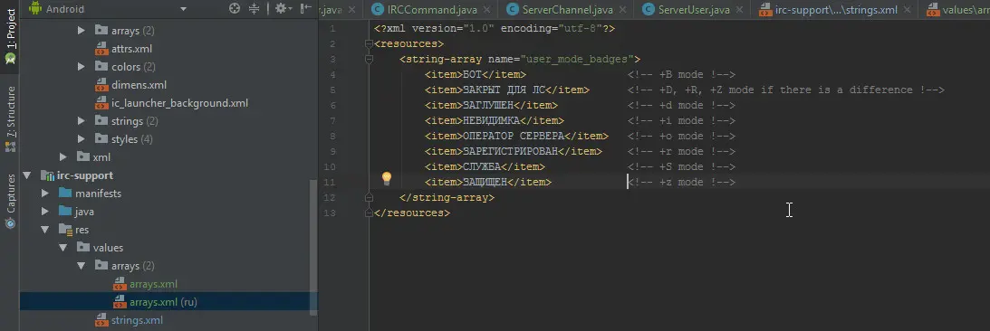Click the folder icon beside xml
This screenshot has width=990, height=331.
[83, 156]
